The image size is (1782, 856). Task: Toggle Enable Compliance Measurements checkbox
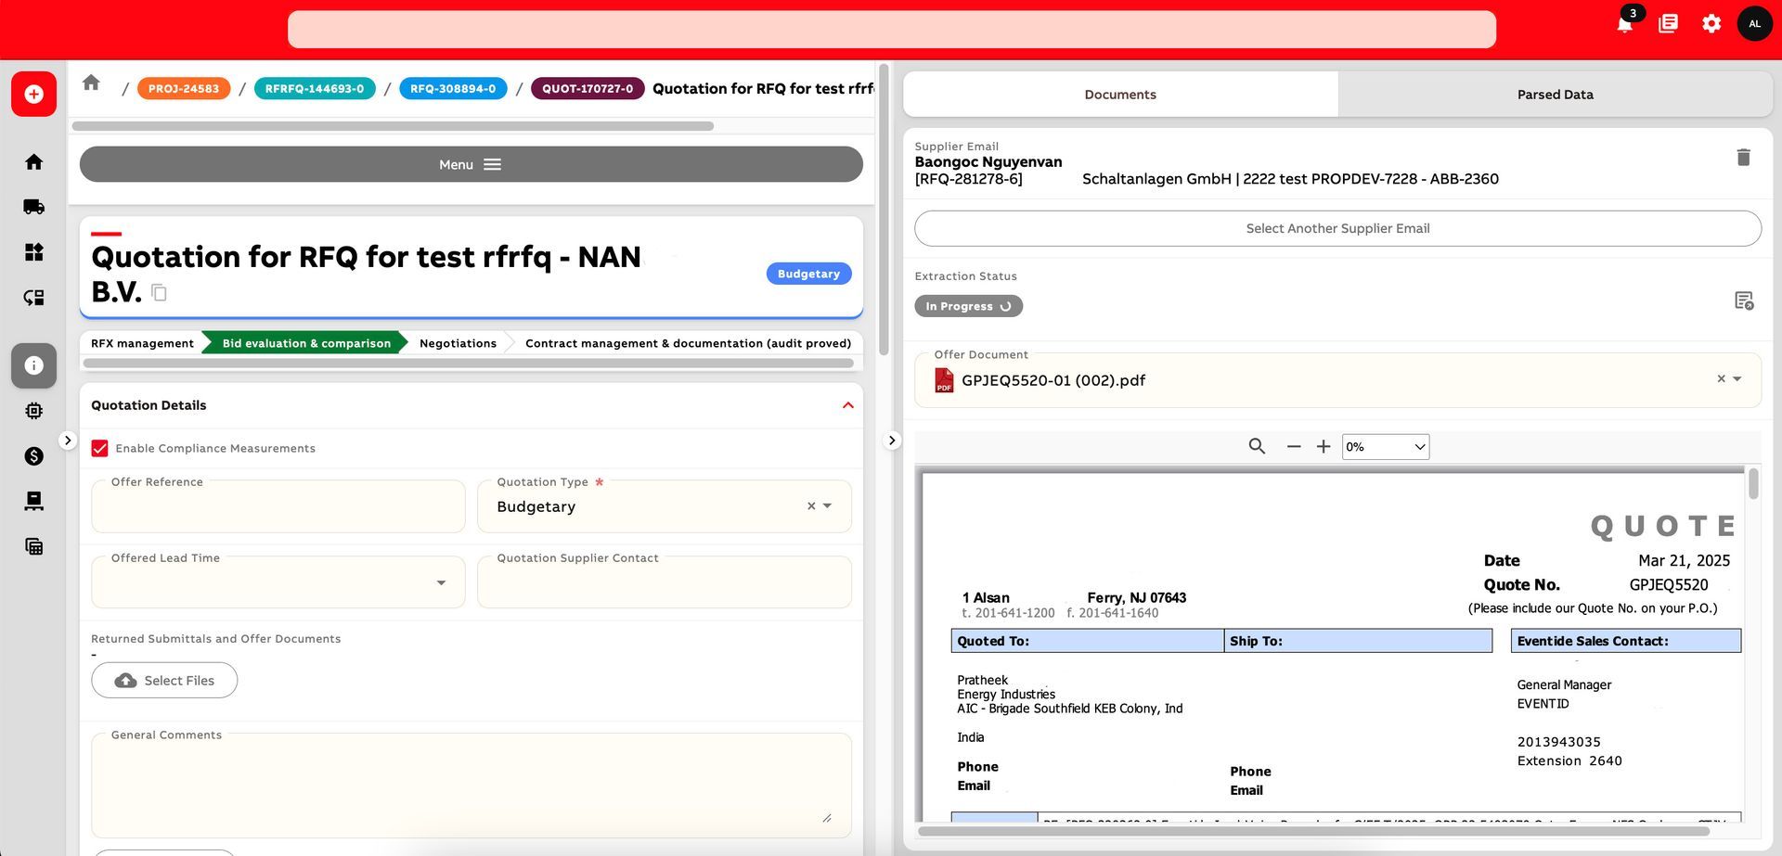tap(100, 449)
